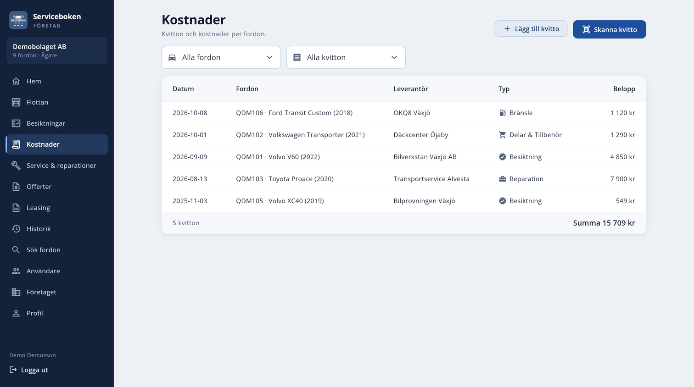Screen dimensions: 694x387
Task: Click the Datum column header
Action: point(183,89)
